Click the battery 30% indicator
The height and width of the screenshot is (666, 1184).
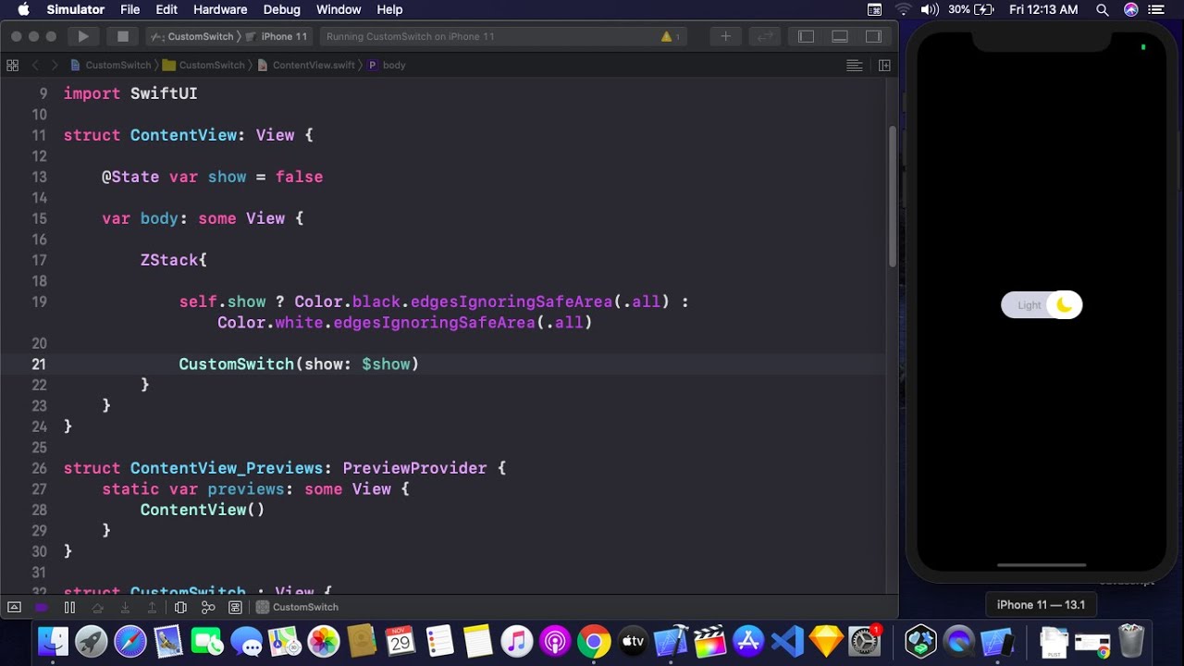(x=970, y=9)
